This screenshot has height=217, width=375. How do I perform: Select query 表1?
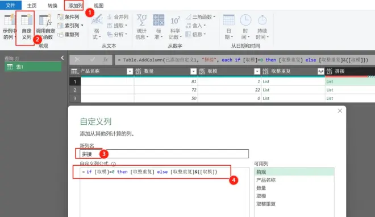click(x=33, y=67)
